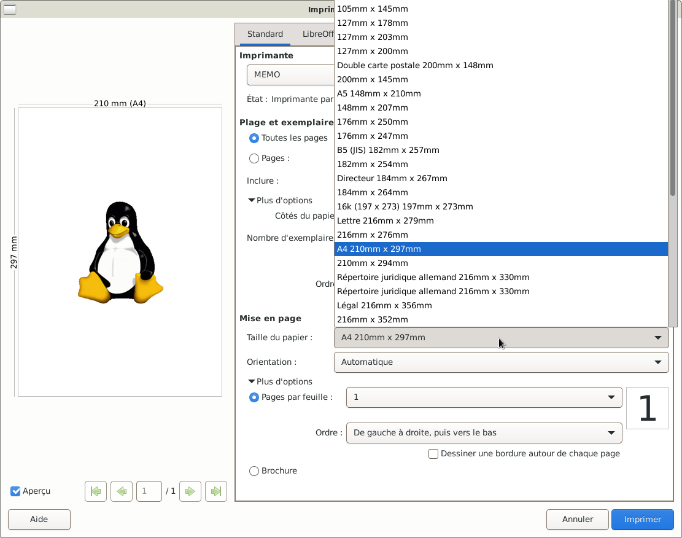The image size is (682, 538).
Task: Select first Répertoire juridique allemand 216mm x 330mm
Action: (501, 277)
